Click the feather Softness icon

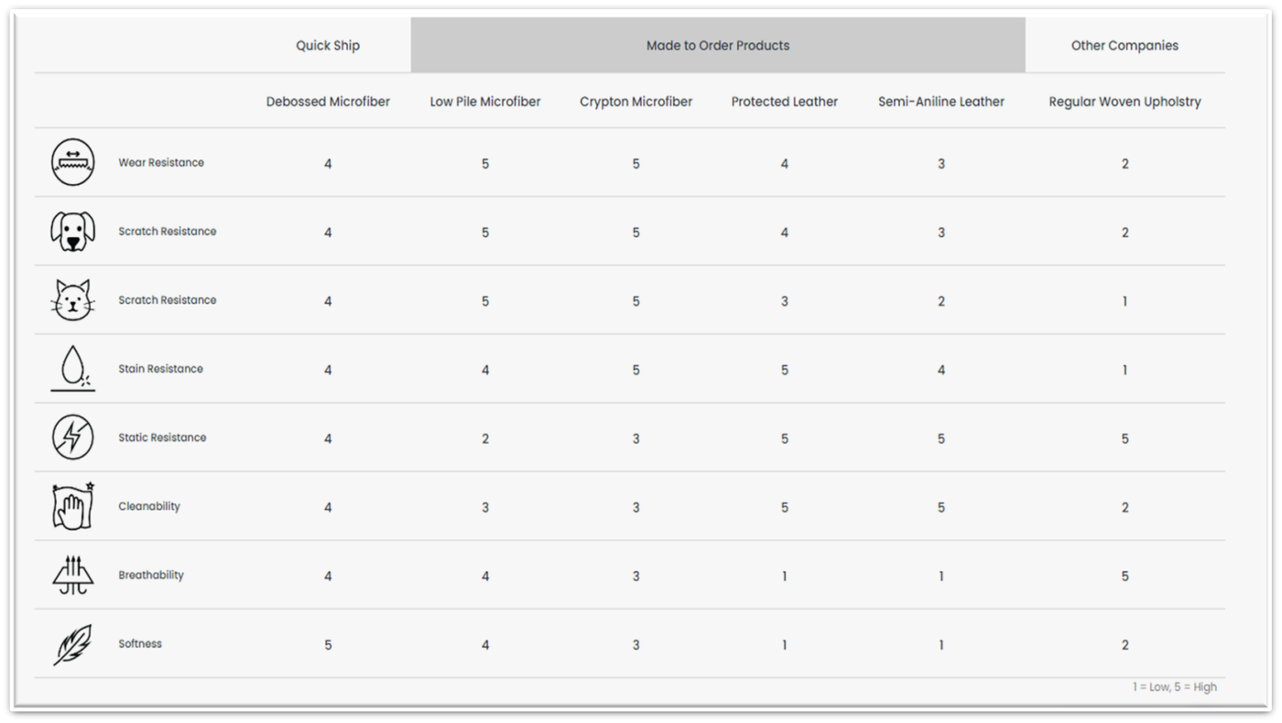point(72,644)
